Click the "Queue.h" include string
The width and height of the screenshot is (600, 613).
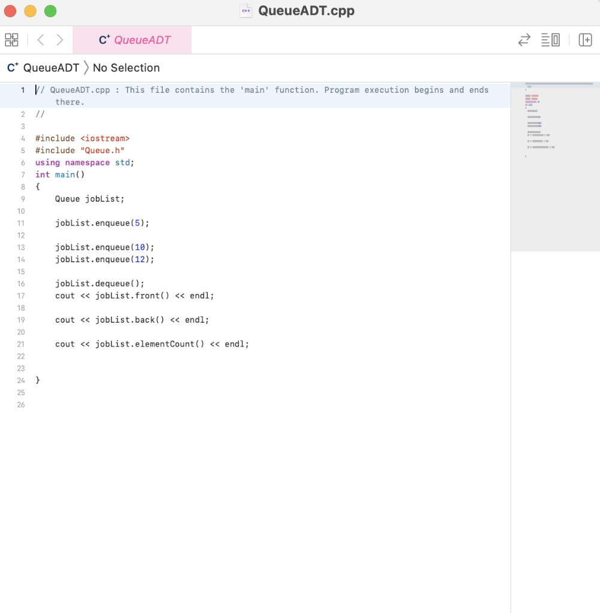tap(102, 150)
